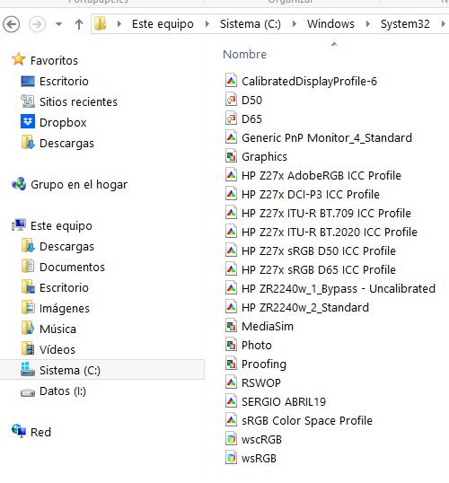The image size is (449, 483).
Task: Select the wsRGB file icon
Action: [231, 458]
